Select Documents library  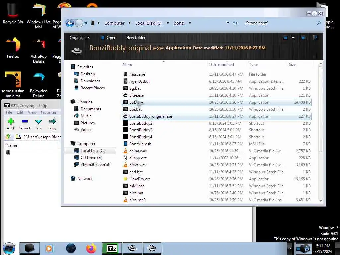pyautogui.click(x=91, y=109)
